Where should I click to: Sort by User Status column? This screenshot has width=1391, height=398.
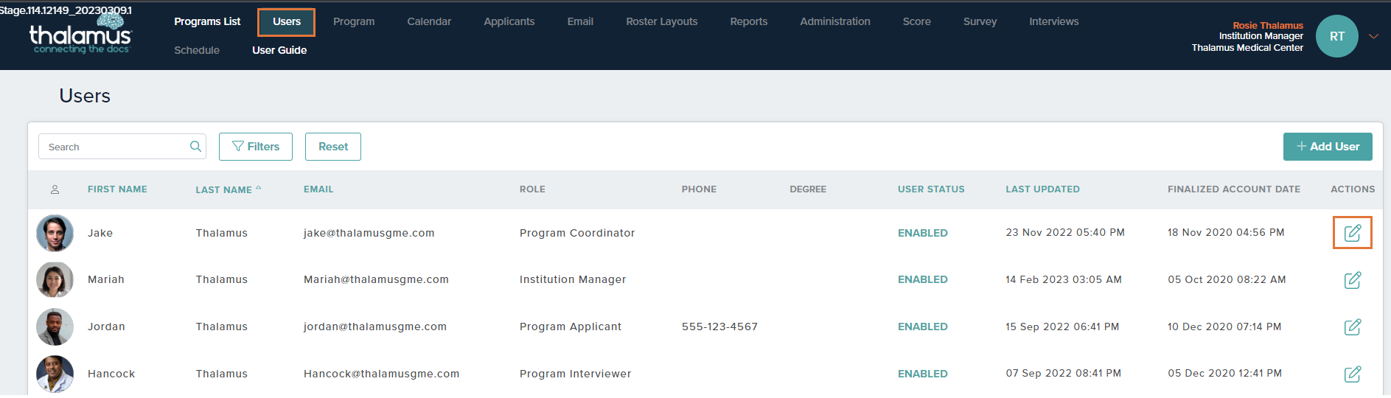(931, 189)
